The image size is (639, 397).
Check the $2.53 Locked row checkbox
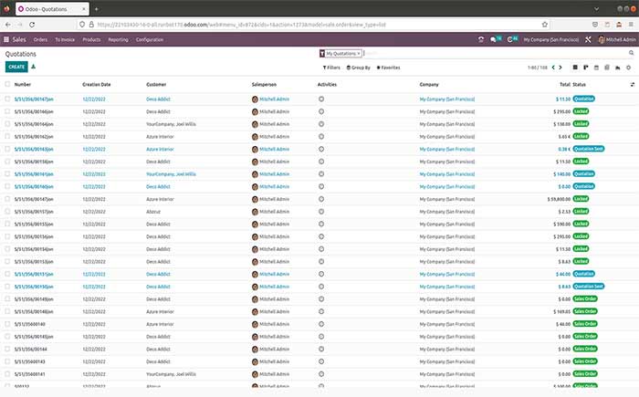pos(7,211)
